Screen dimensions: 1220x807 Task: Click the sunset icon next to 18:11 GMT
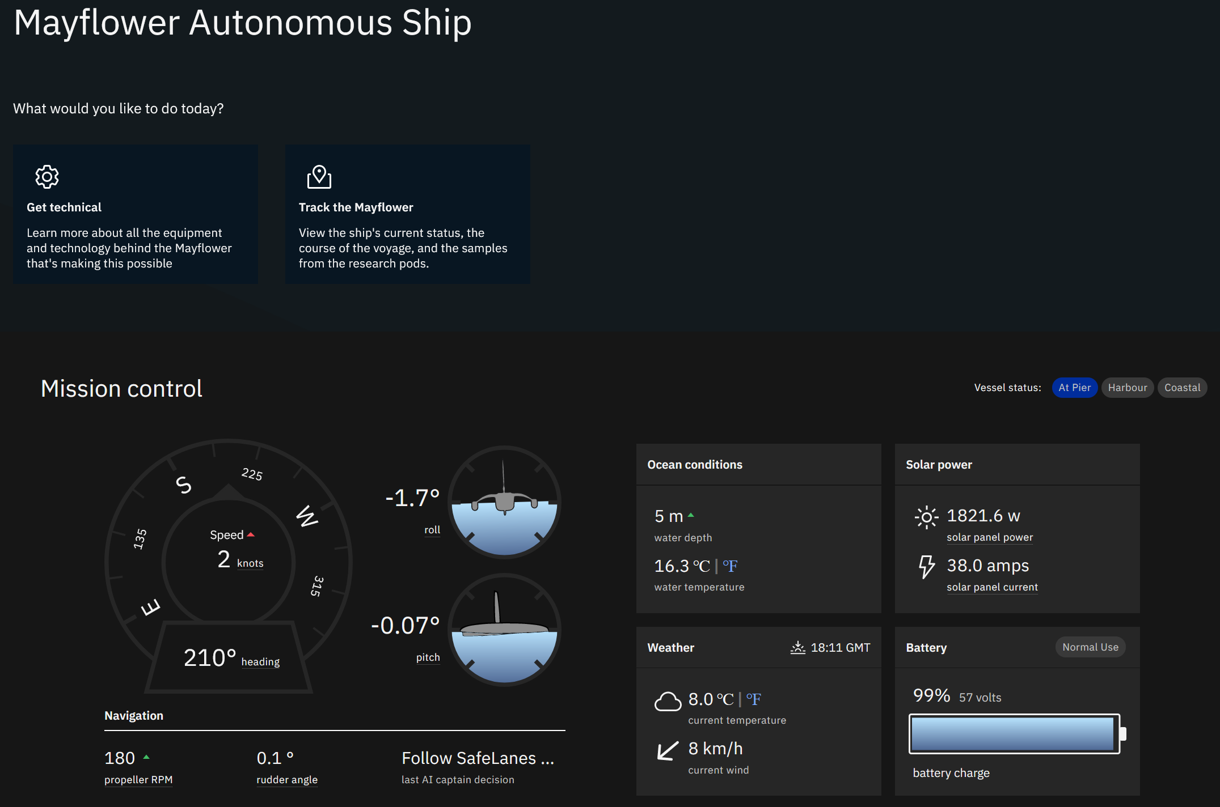coord(797,647)
